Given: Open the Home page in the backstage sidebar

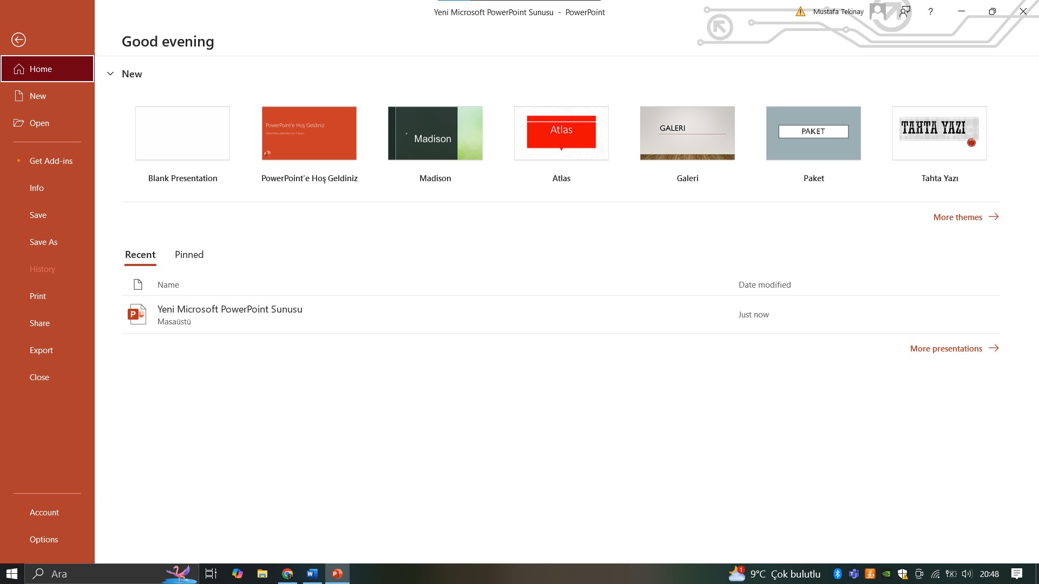Looking at the screenshot, I should (47, 69).
